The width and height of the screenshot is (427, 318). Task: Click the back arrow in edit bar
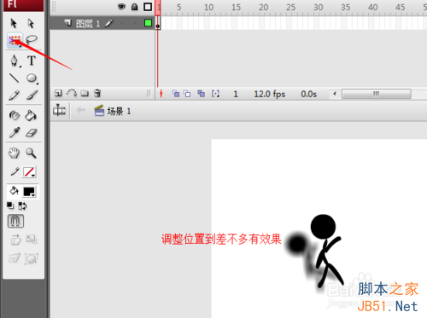pos(81,110)
